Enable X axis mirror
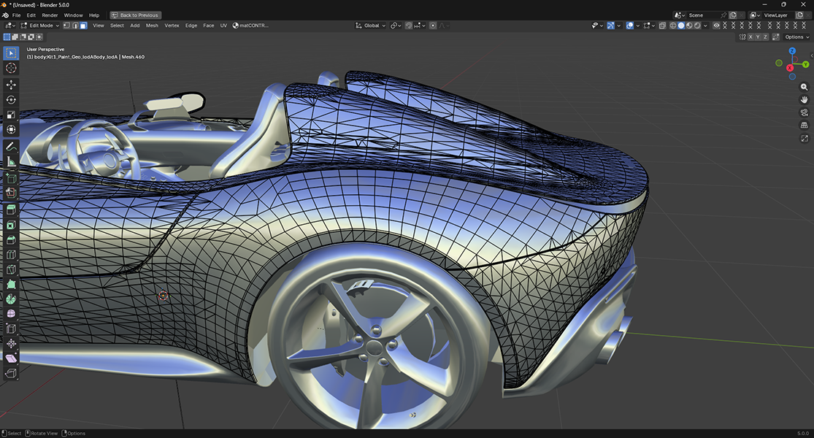Viewport: 814px width, 438px height. click(750, 36)
